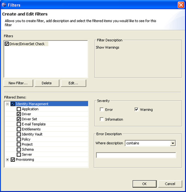Check the Identity Vault checkbox
The width and height of the screenshot is (186, 192).
click(19, 134)
